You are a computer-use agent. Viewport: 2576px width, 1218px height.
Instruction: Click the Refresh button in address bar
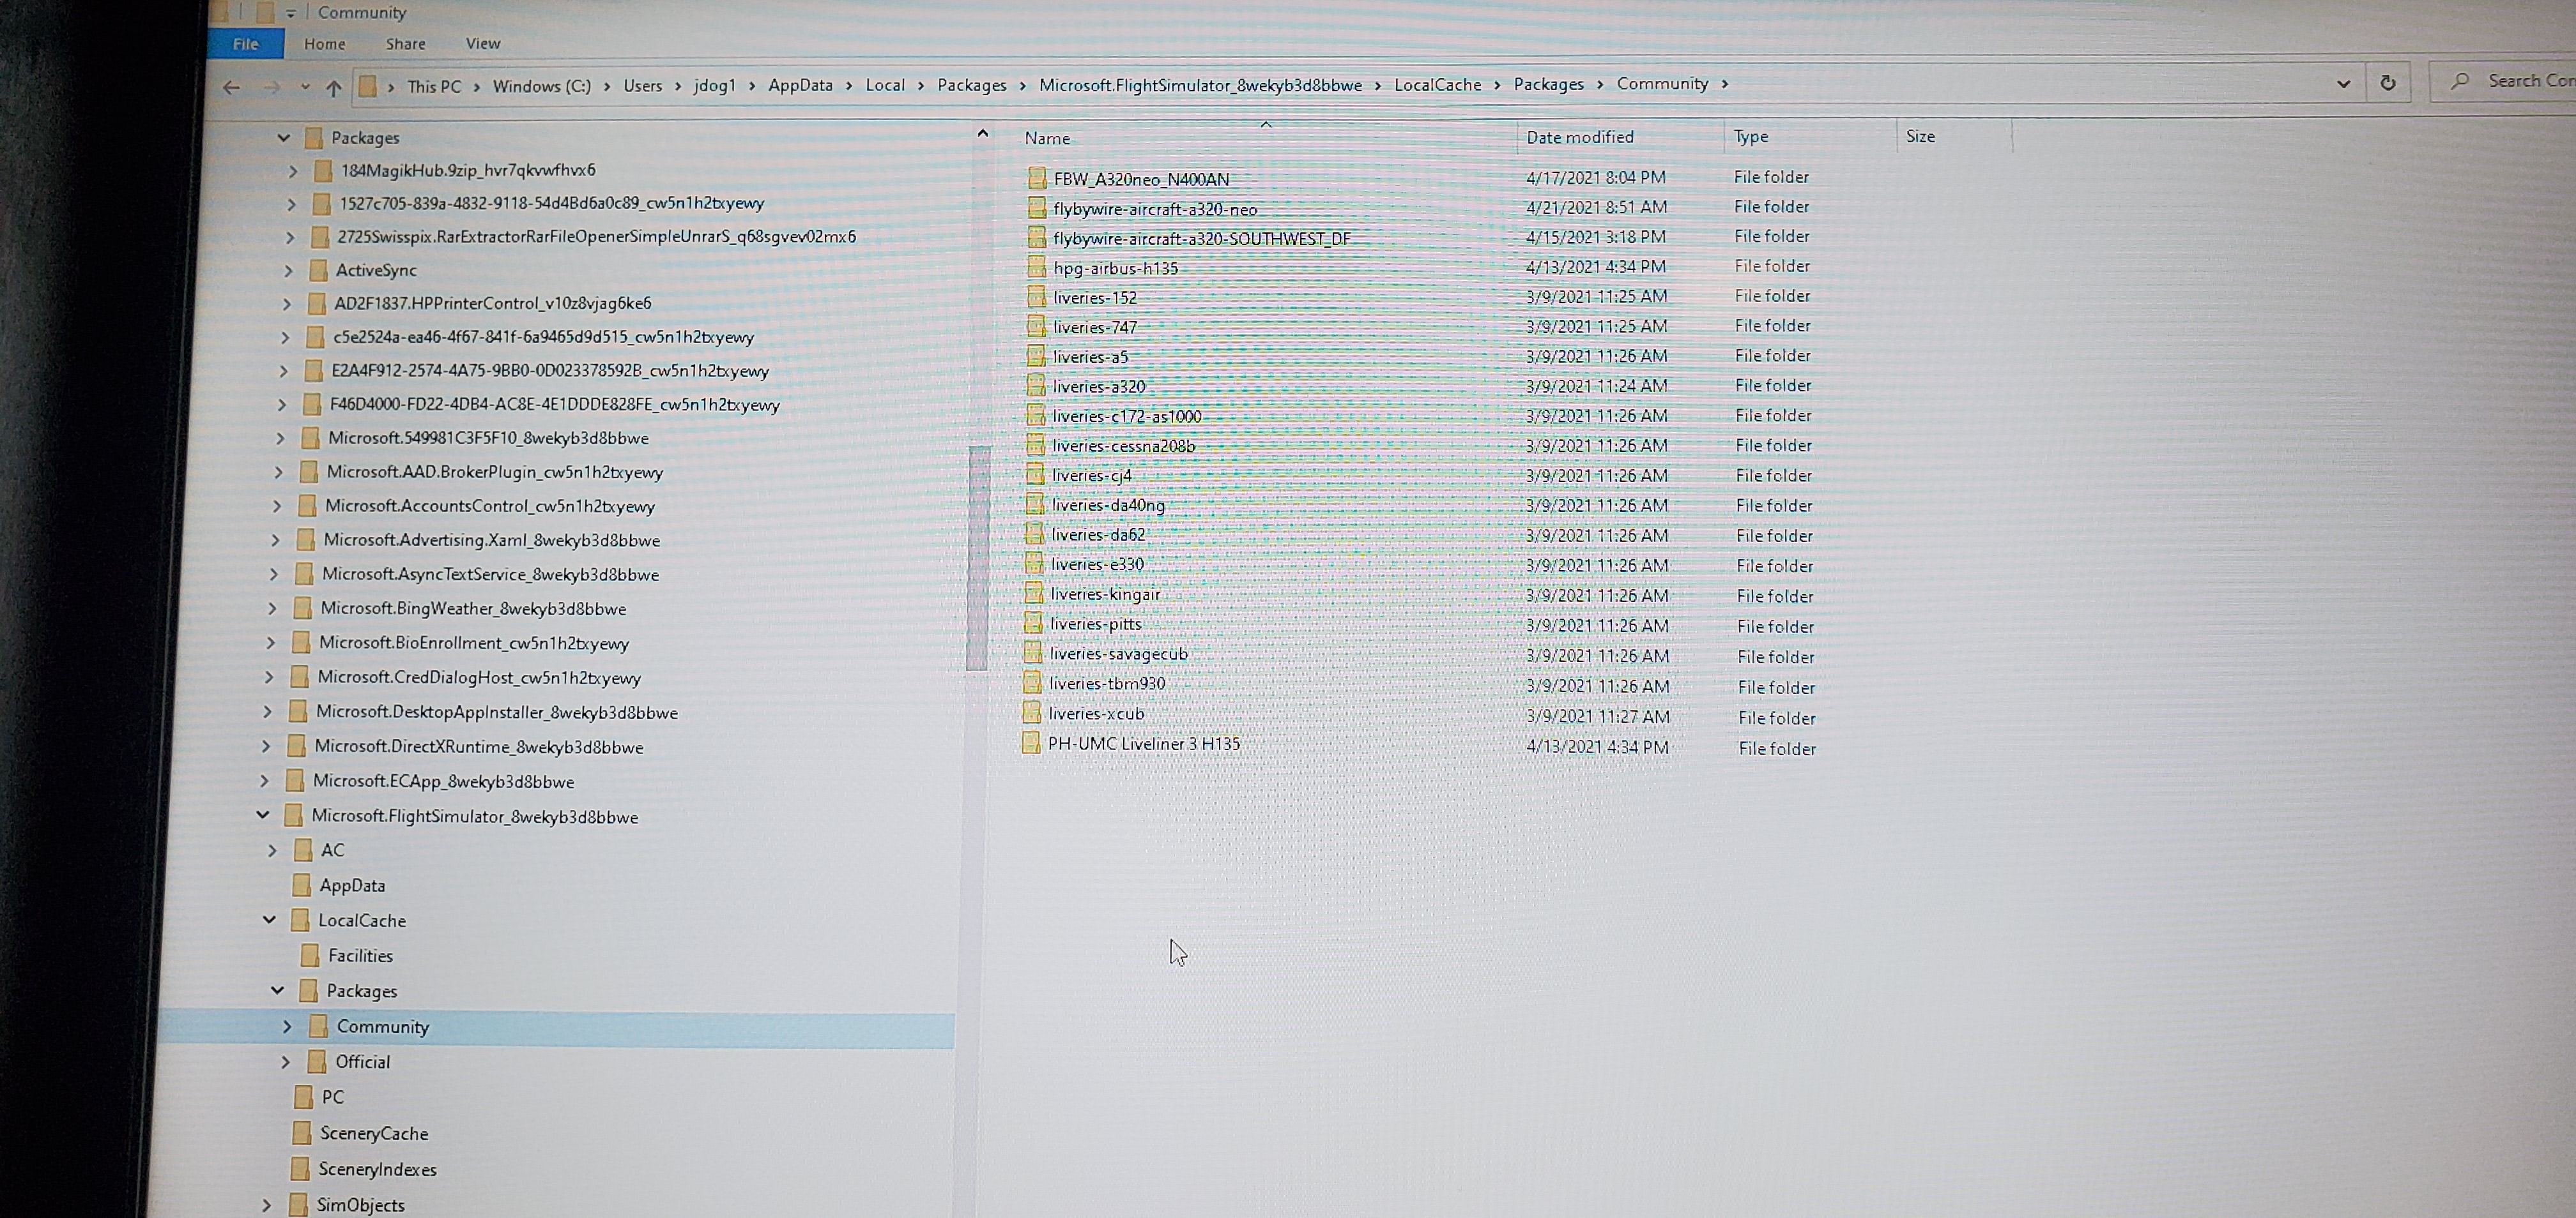[x=2387, y=83]
